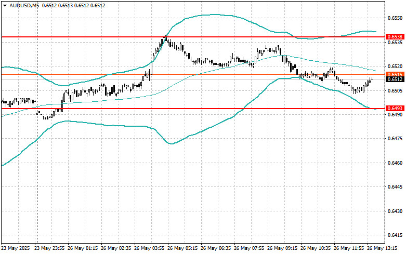Select the 0.6493 red price label

pos(395,109)
